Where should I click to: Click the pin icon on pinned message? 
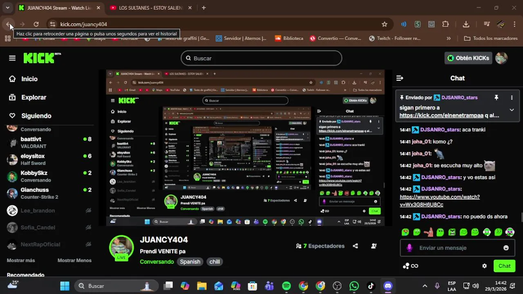(496, 98)
